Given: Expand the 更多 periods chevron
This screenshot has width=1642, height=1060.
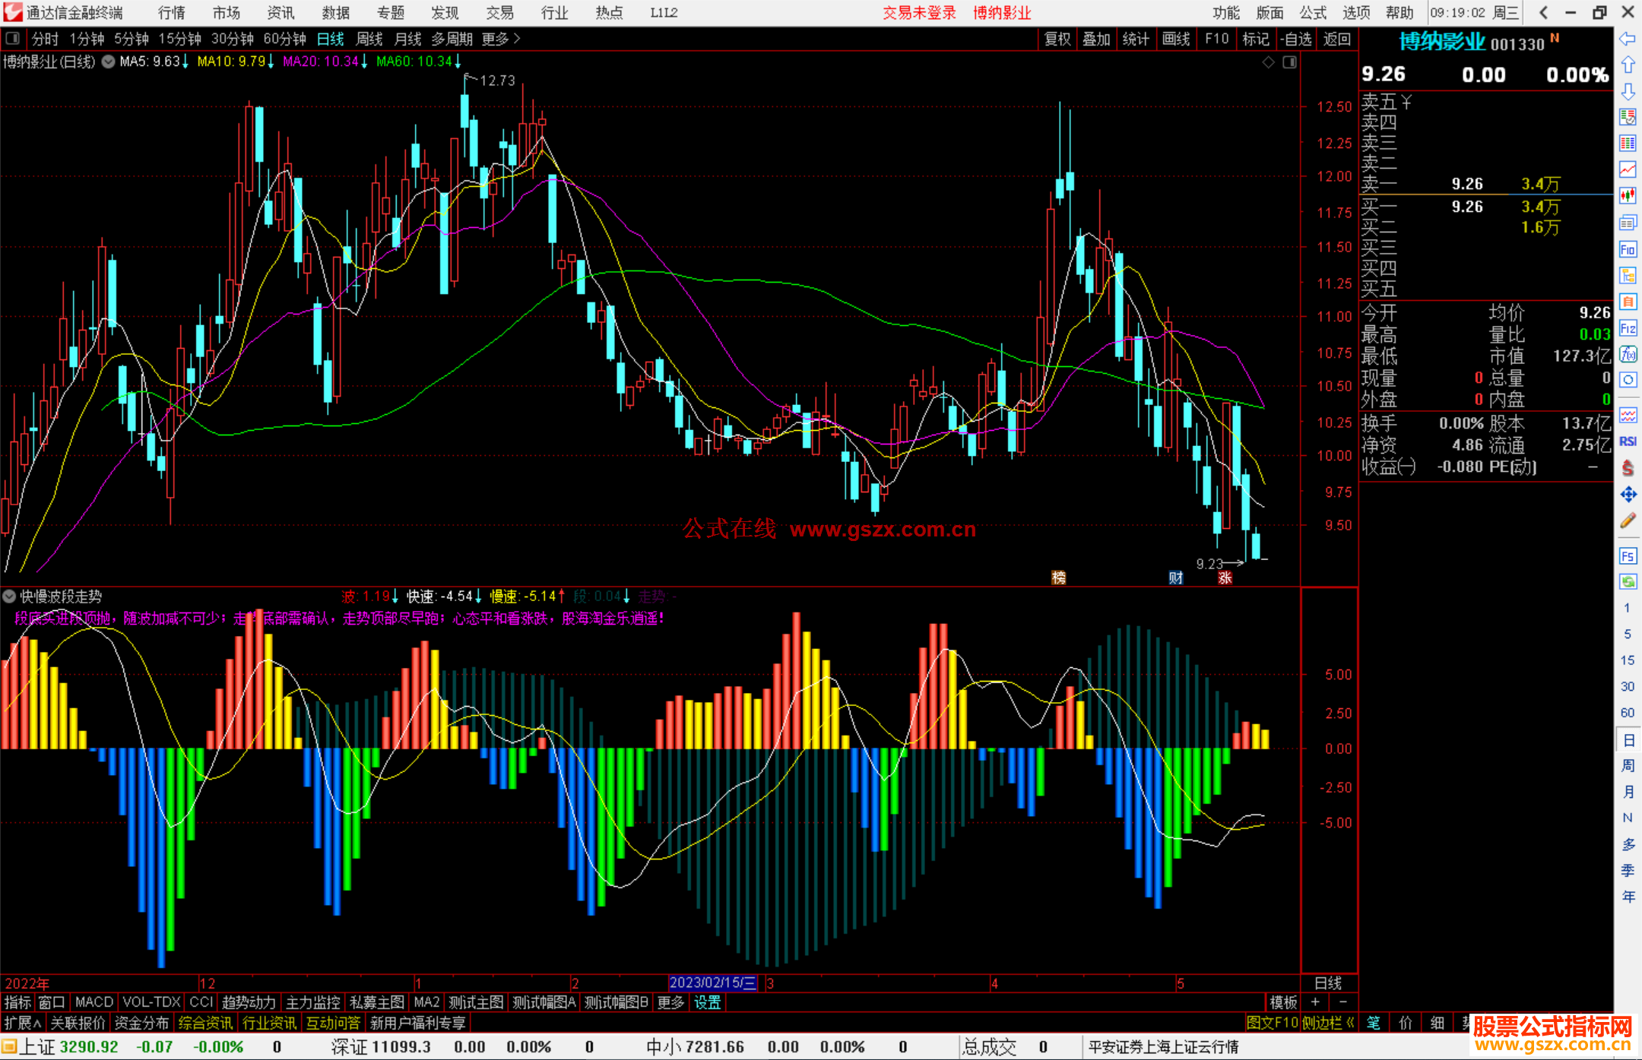Looking at the screenshot, I should [518, 39].
